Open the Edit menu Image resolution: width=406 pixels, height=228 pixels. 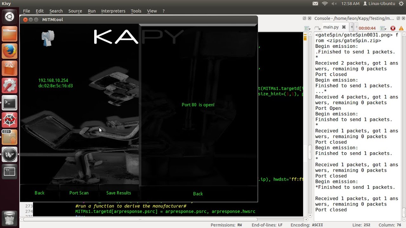tap(40, 11)
